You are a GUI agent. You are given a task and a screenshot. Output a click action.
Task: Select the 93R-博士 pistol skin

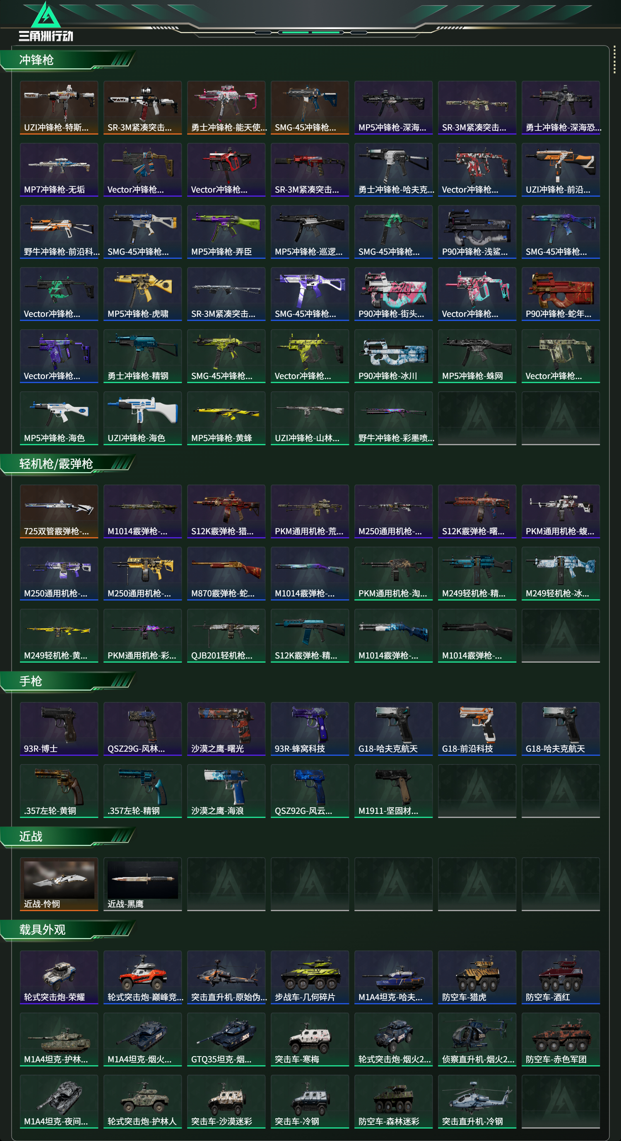point(59,729)
